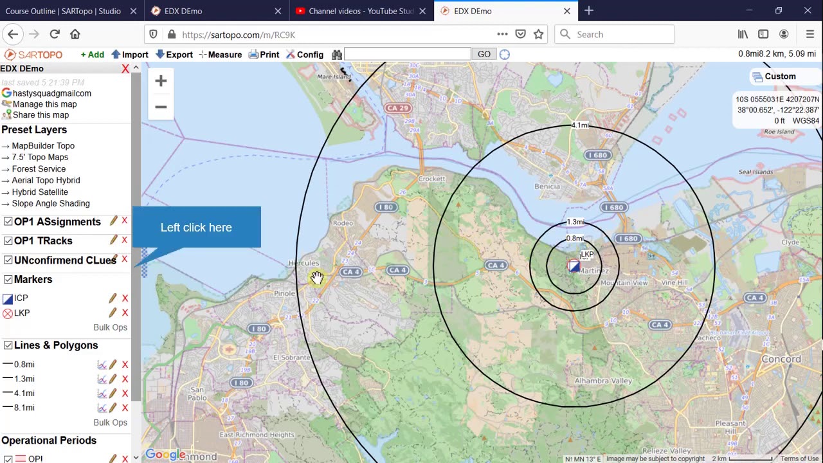Open the Export menu
This screenshot has height=463, width=823.
[174, 55]
